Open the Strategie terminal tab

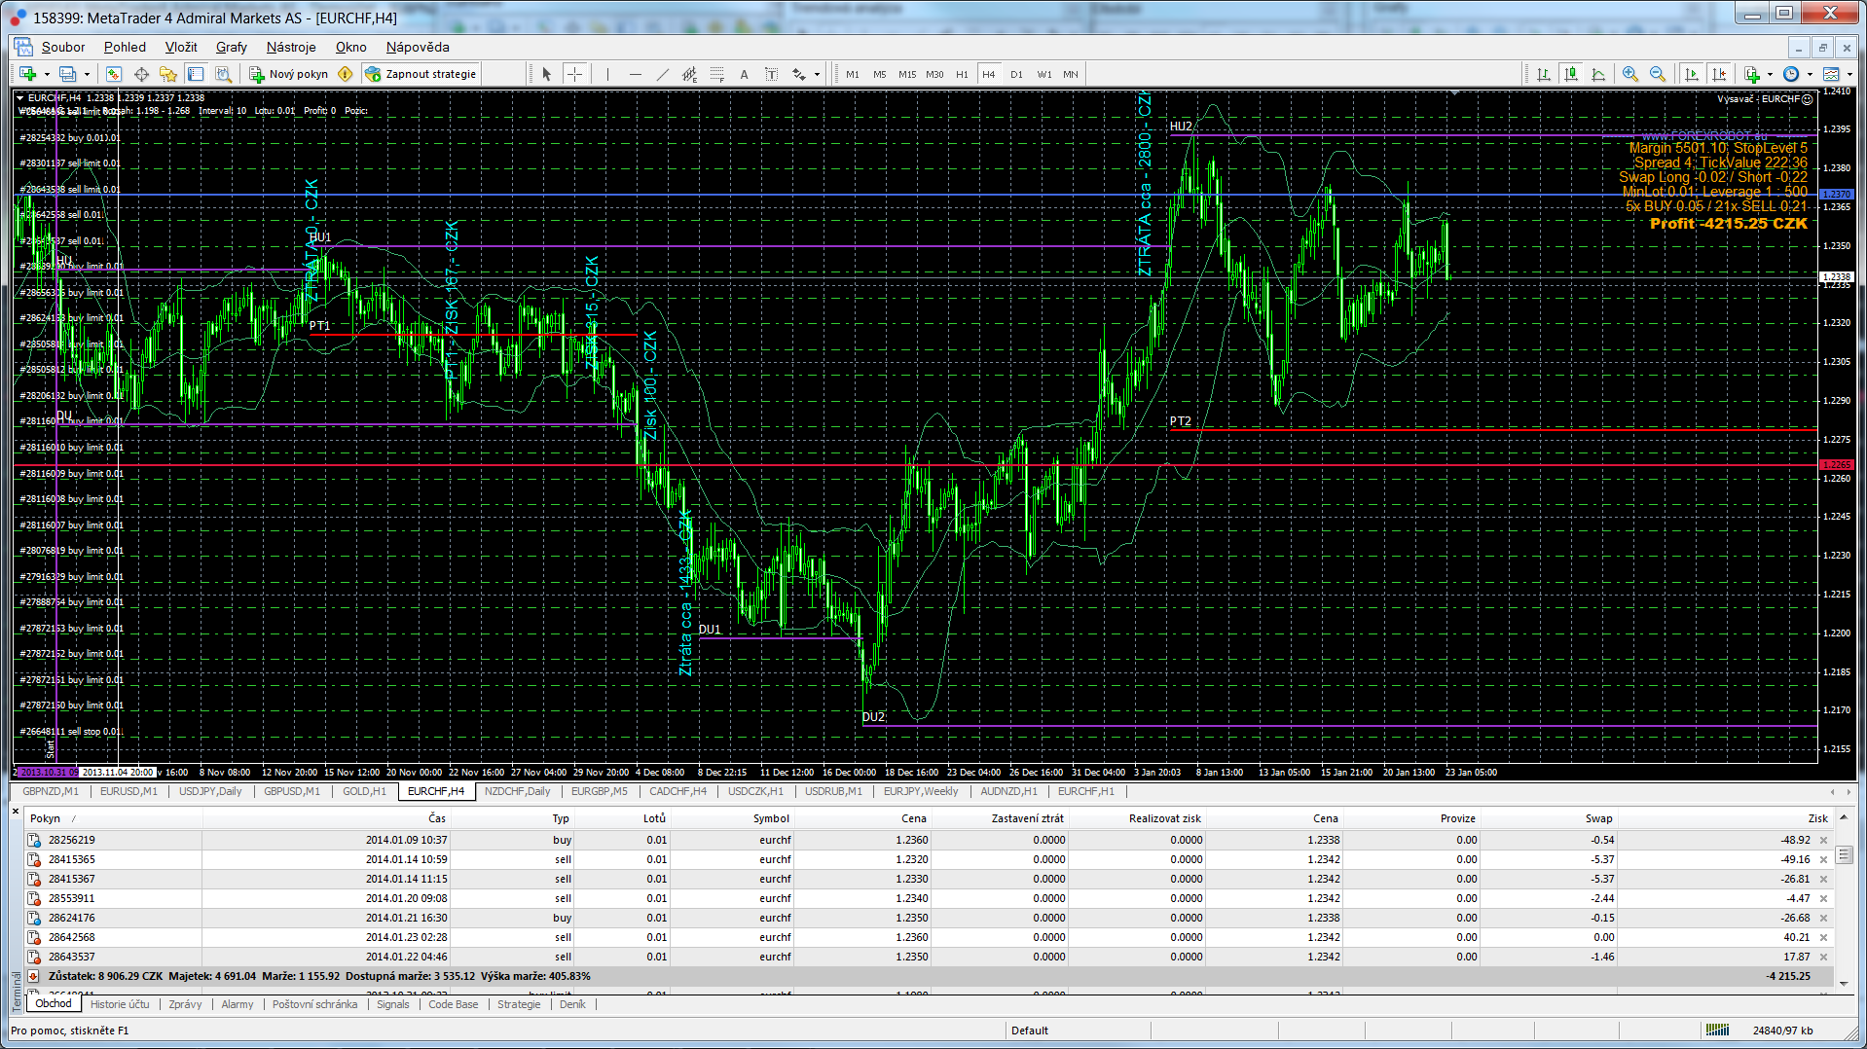click(x=519, y=1004)
